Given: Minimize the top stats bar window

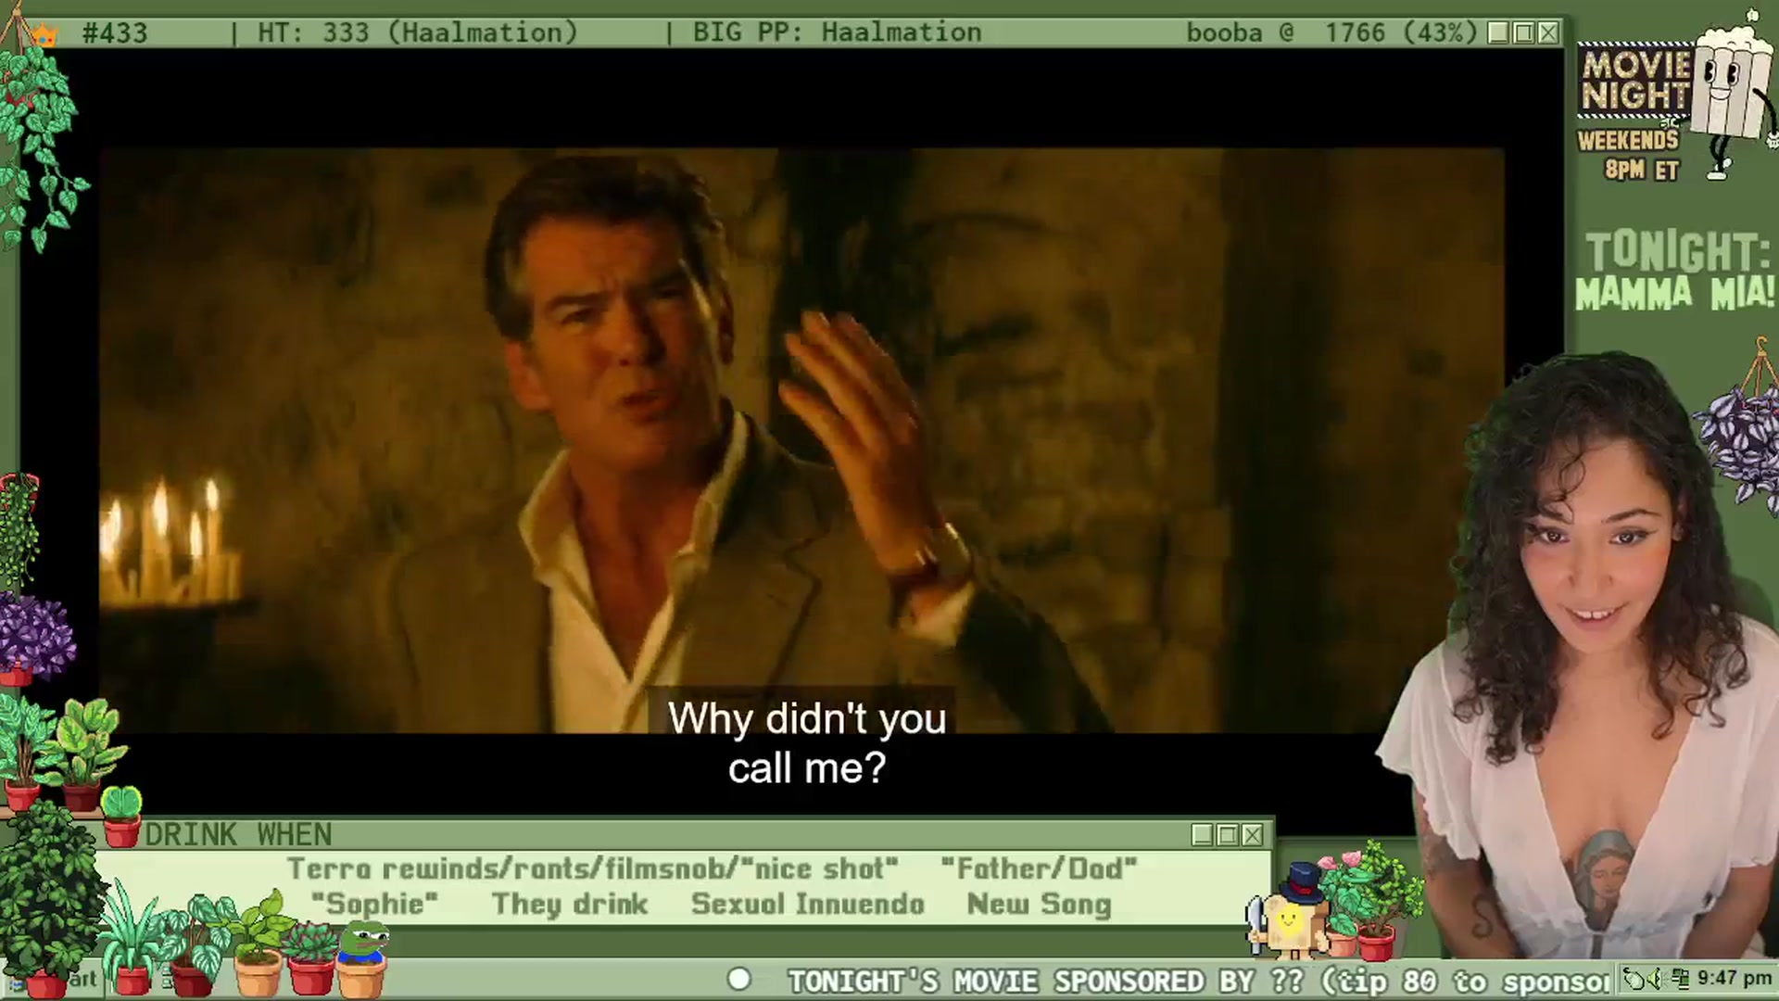Looking at the screenshot, I should 1498,33.
